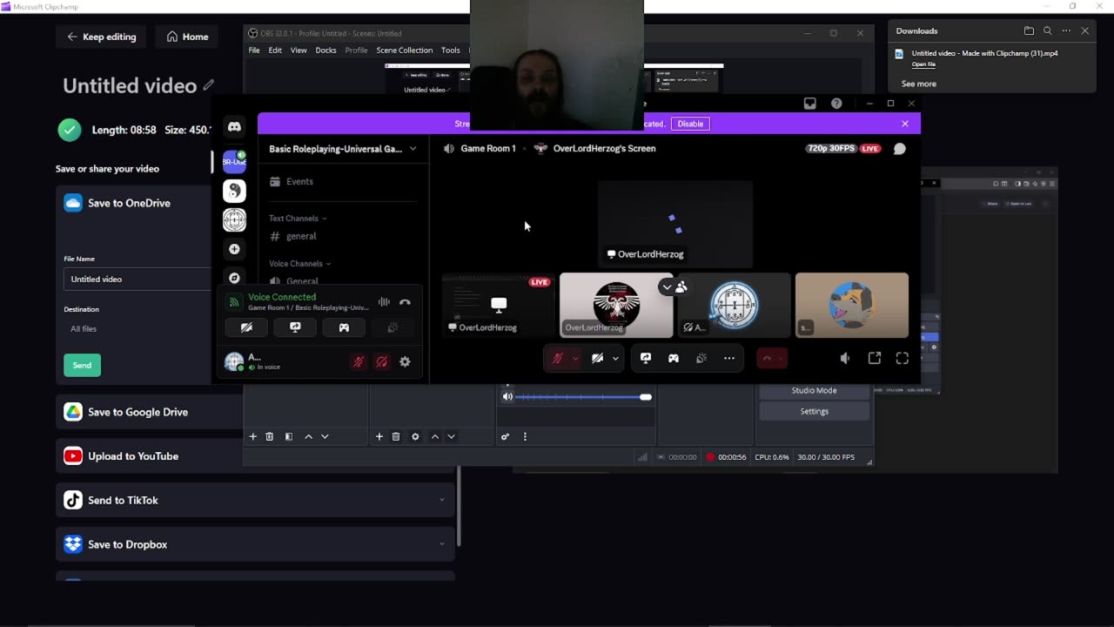Click Keep editing in Clipchamp

click(x=101, y=37)
